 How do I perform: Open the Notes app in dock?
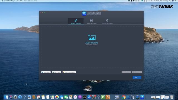click(43, 97)
